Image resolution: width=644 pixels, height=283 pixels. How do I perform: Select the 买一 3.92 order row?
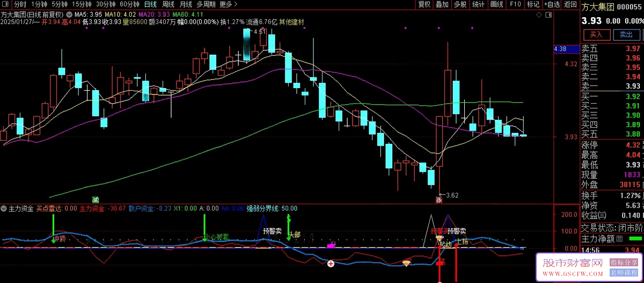pos(612,97)
